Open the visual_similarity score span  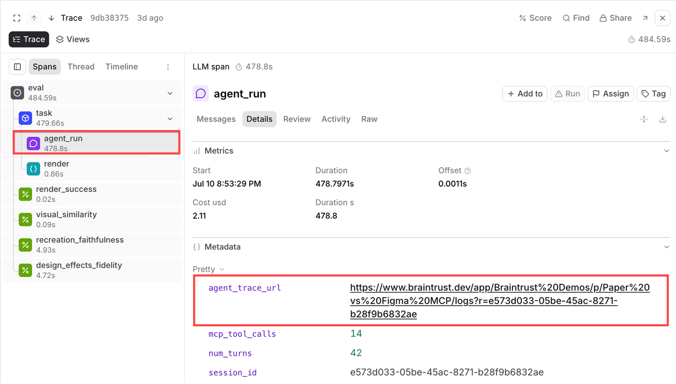tap(92, 219)
